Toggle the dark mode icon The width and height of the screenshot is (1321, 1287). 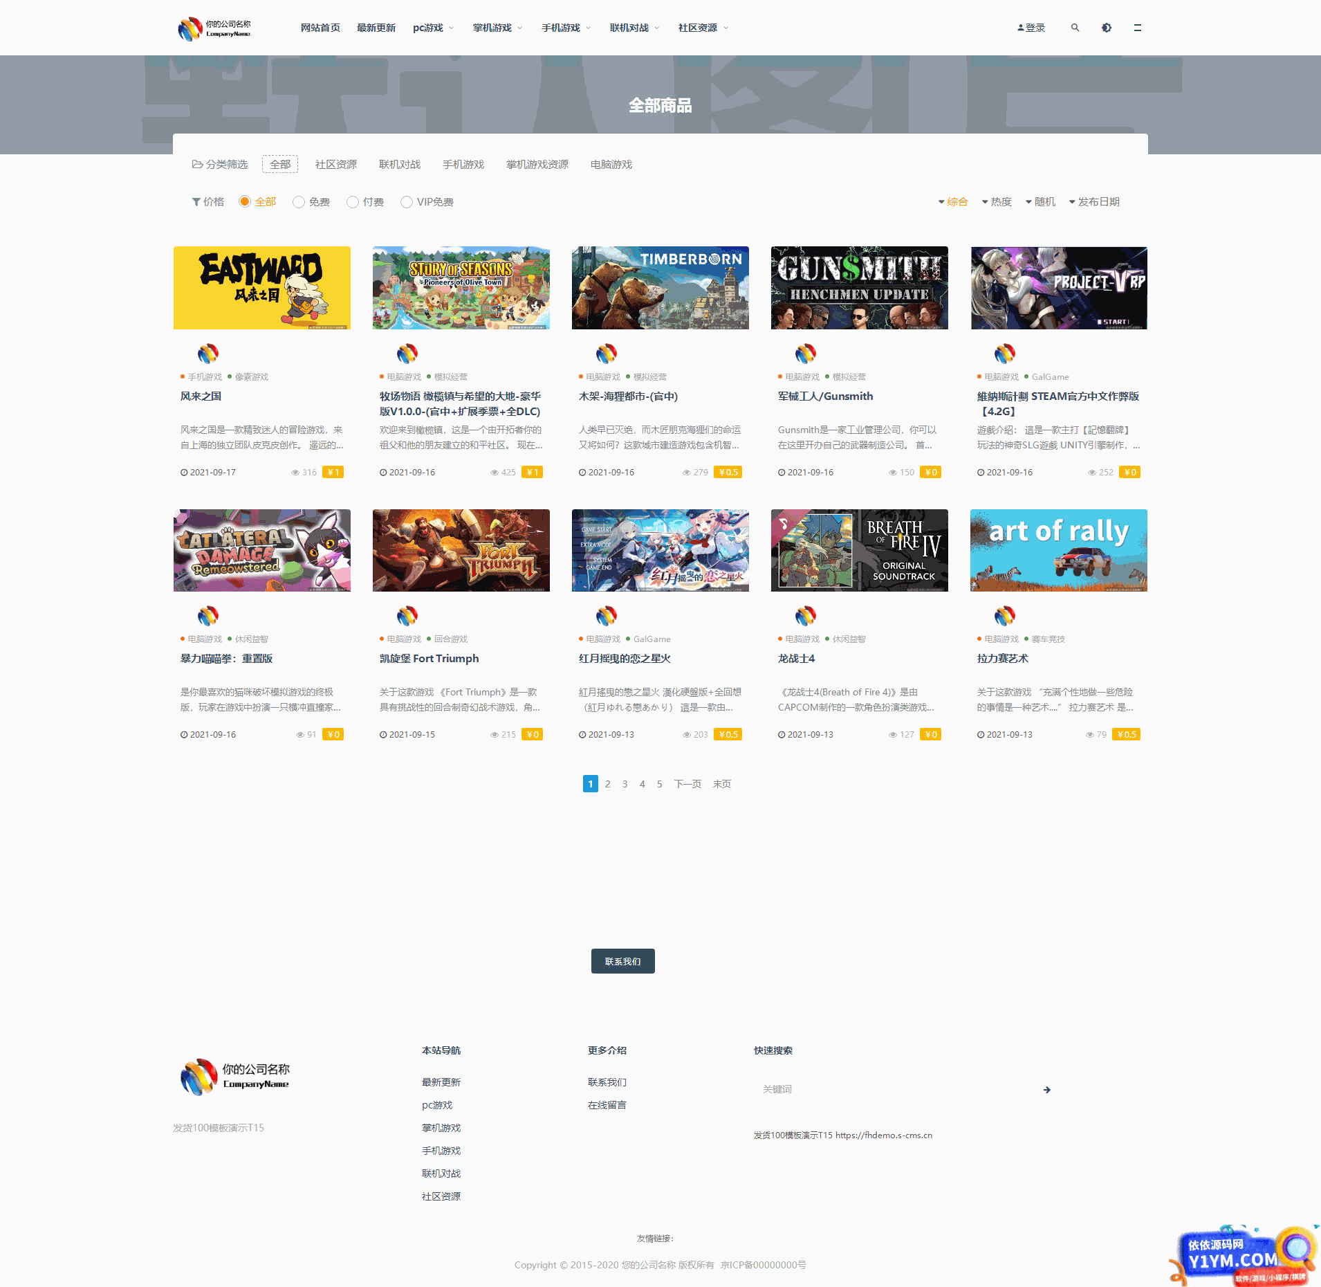click(1107, 28)
